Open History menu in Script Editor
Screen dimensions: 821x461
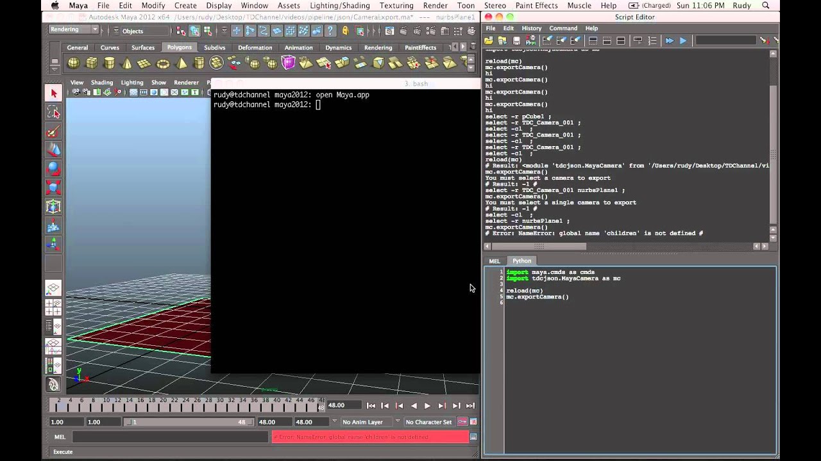[531, 28]
